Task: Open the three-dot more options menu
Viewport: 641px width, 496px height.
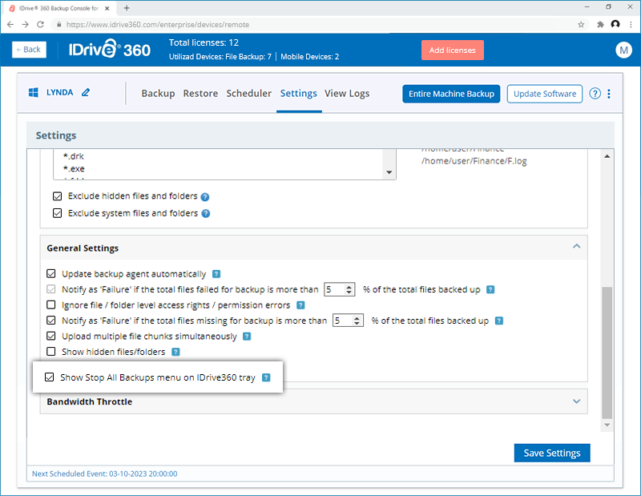Action: coord(609,94)
